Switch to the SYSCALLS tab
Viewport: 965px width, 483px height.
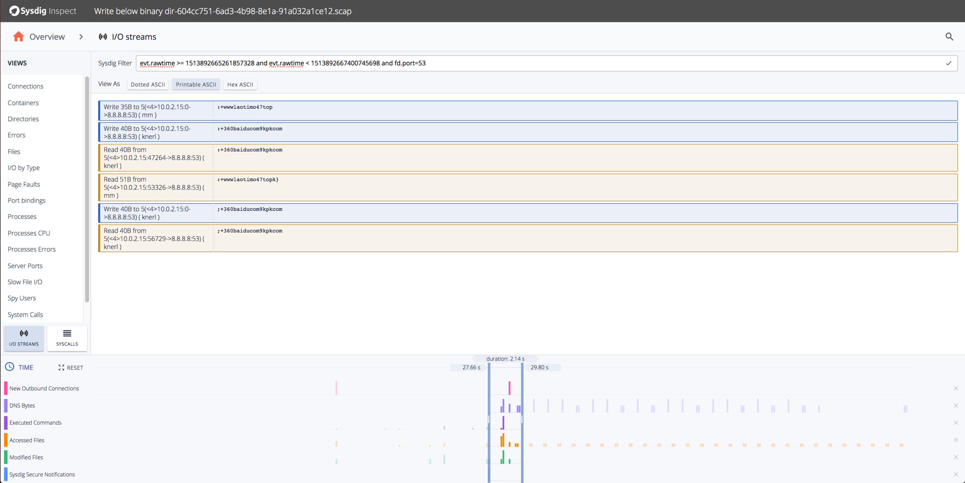(x=67, y=338)
